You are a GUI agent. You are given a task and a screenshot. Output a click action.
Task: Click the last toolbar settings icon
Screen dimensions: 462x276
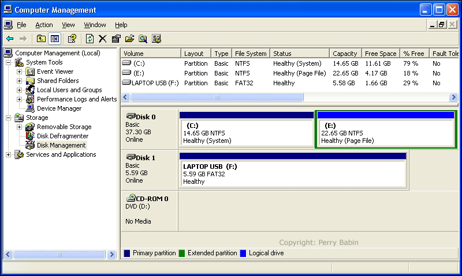(x=157, y=39)
